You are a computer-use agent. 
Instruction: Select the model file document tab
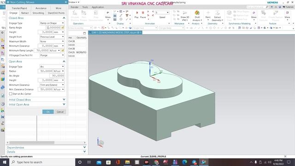[115, 33]
